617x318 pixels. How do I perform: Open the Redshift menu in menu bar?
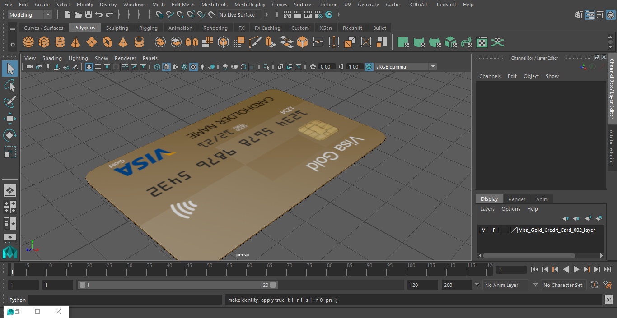pyautogui.click(x=446, y=5)
